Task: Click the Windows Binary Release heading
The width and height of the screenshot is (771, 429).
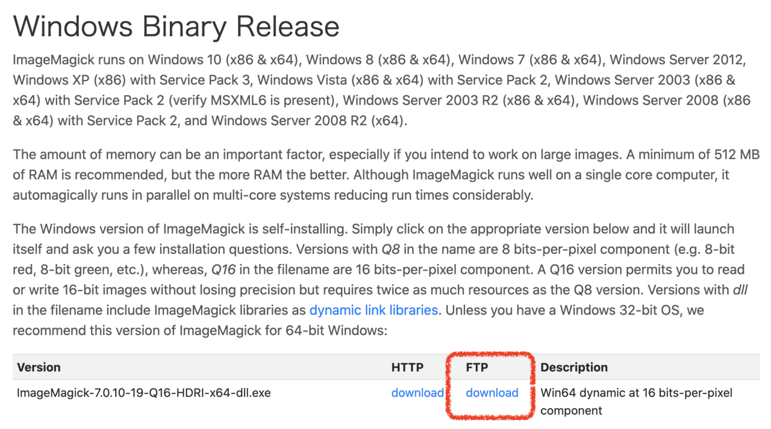Action: (x=176, y=27)
